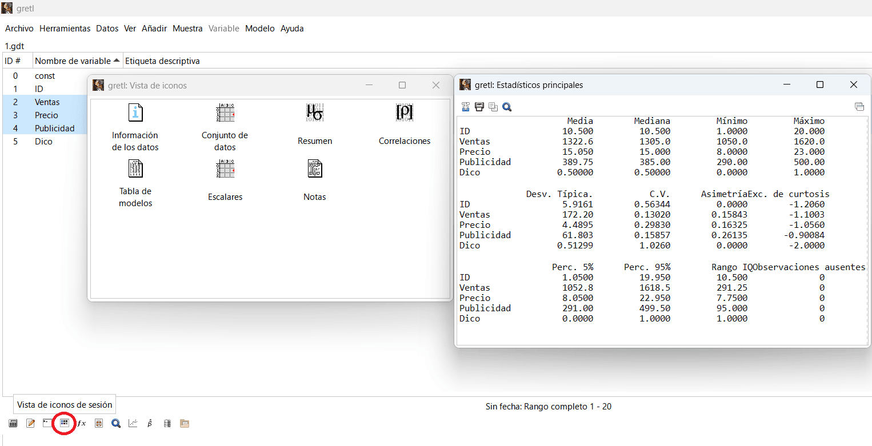Image resolution: width=872 pixels, height=446 pixels.
Task: Open new script editor icon
Action: (31, 423)
